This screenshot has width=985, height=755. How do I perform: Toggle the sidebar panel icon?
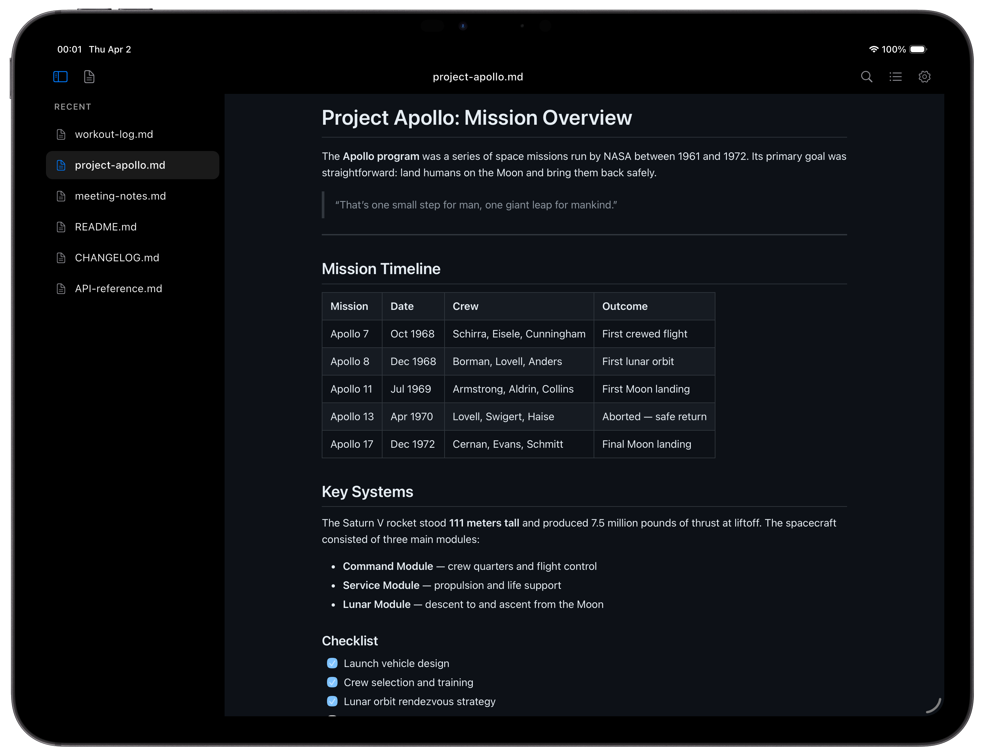[x=60, y=77]
